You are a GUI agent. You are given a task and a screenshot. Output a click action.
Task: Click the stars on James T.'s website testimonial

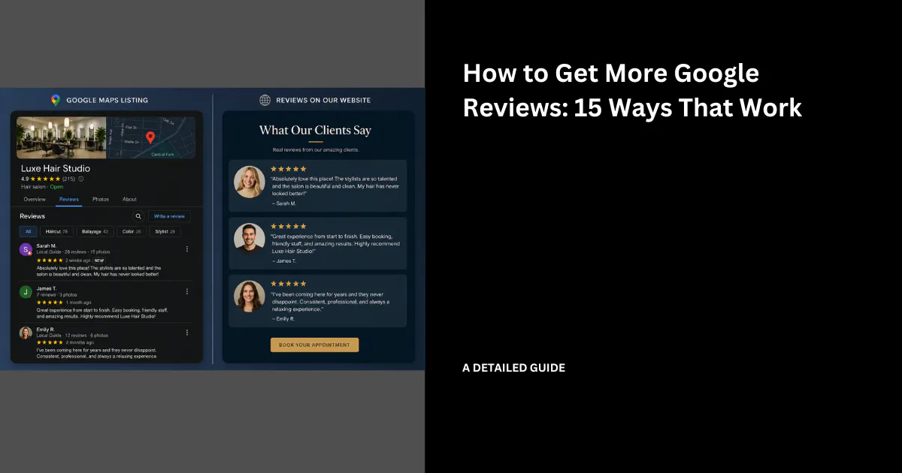(x=288, y=226)
